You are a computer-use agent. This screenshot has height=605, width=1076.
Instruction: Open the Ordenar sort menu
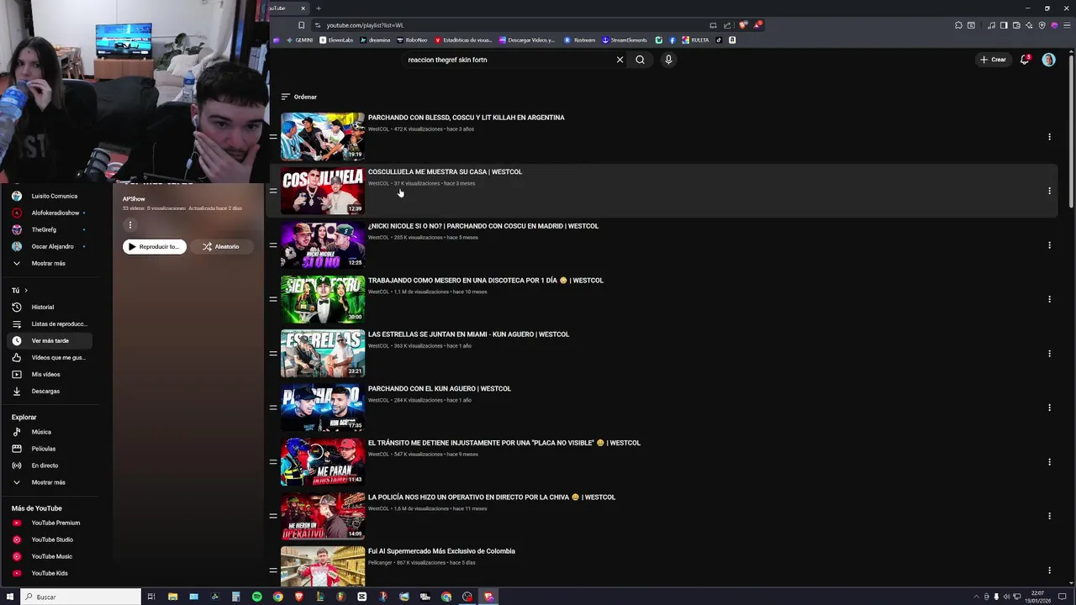coord(298,97)
